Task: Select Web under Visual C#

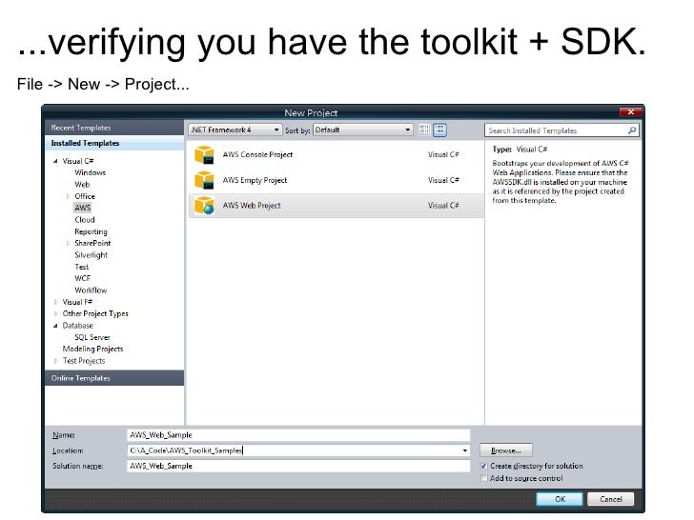Action: click(x=82, y=185)
